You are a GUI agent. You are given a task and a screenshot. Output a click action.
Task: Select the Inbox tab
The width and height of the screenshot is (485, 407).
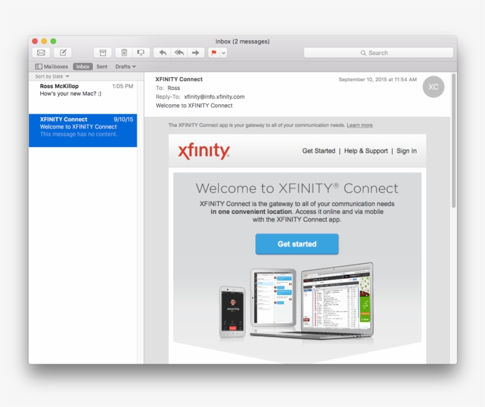[83, 66]
